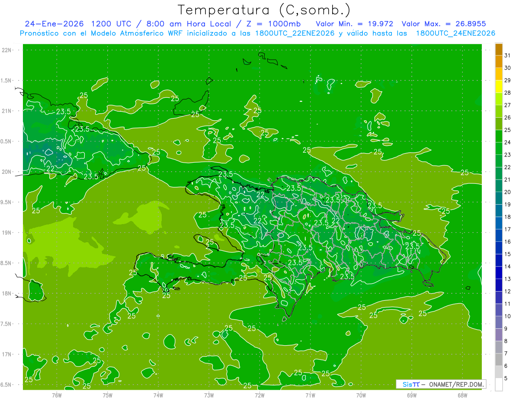Click the orange color scale swatch above 31
Image resolution: width=519 pixels, height=401 pixels.
[x=499, y=49]
